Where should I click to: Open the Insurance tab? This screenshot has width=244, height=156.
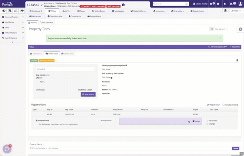(x=159, y=11)
